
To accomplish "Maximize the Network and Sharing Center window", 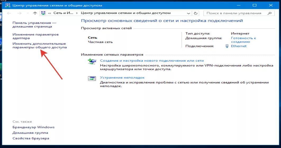I will [x=255, y=5].
